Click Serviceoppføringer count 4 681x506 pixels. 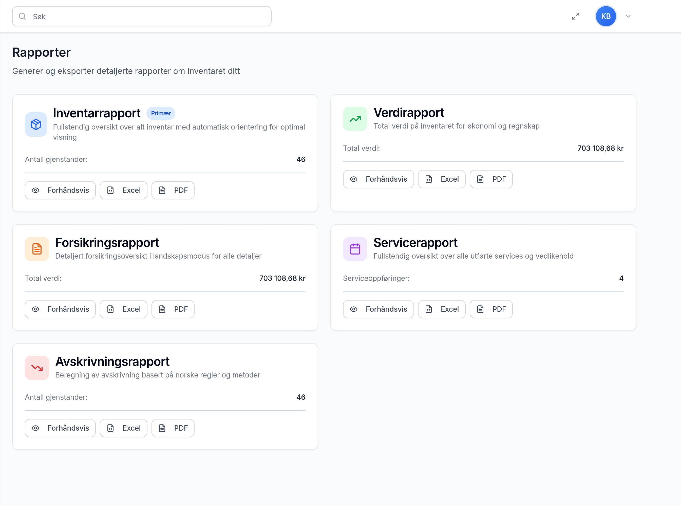(621, 278)
